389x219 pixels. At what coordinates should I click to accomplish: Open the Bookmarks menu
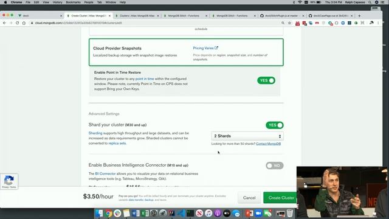click(73, 2)
